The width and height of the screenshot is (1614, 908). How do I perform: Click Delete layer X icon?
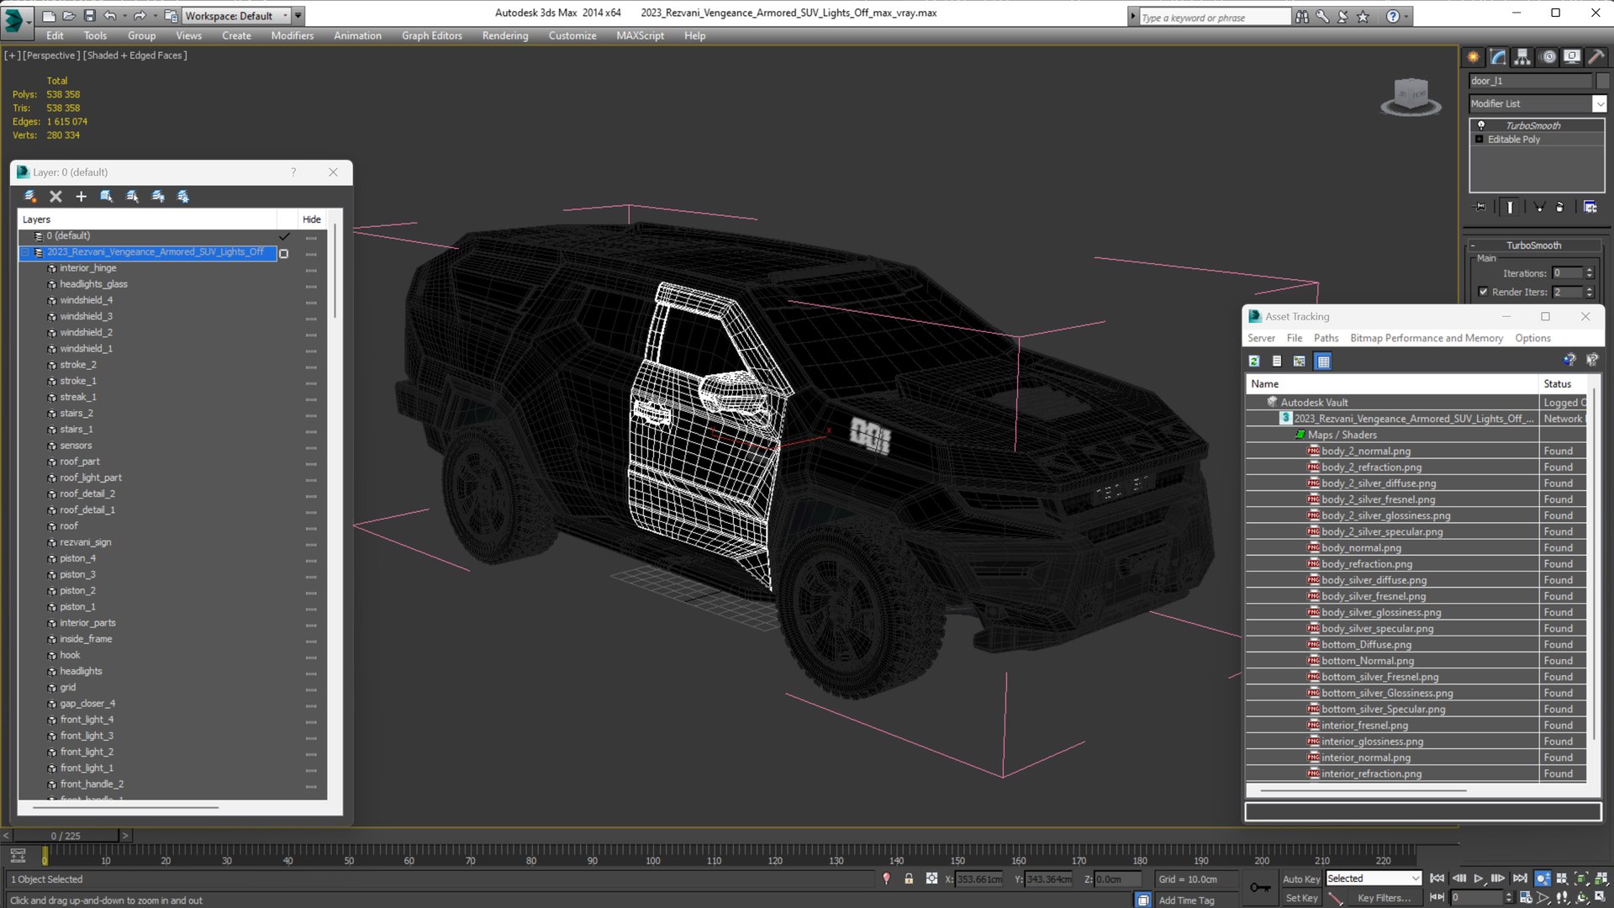pyautogui.click(x=55, y=197)
